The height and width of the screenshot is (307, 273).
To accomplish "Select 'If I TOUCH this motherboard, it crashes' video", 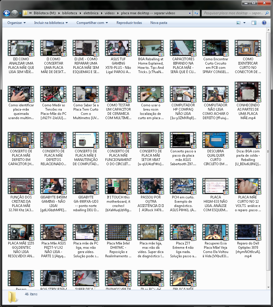I will coord(118,195).
